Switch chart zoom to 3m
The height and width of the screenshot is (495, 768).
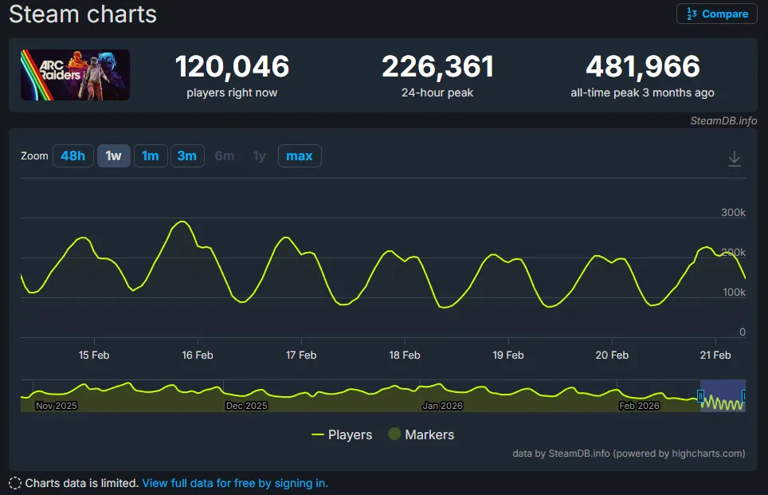(x=187, y=156)
